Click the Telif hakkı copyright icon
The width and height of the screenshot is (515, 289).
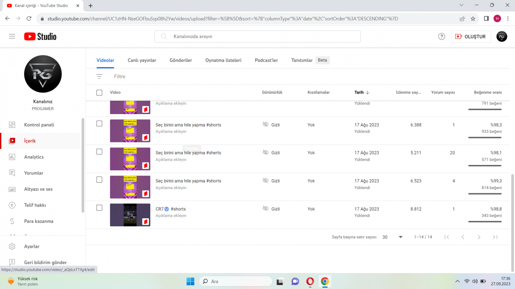[12, 205]
